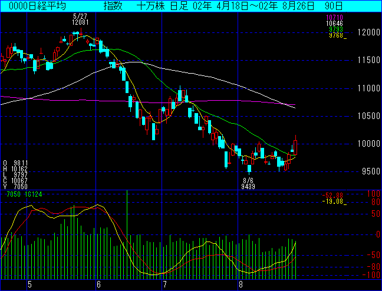The height and width of the screenshot is (291, 382).
Task: Click oscillator axis label 50
Action: coord(376,214)
